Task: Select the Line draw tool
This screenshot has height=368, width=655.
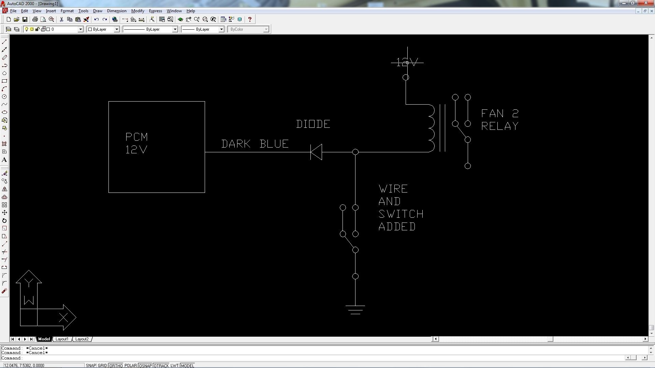Action: coord(4,42)
